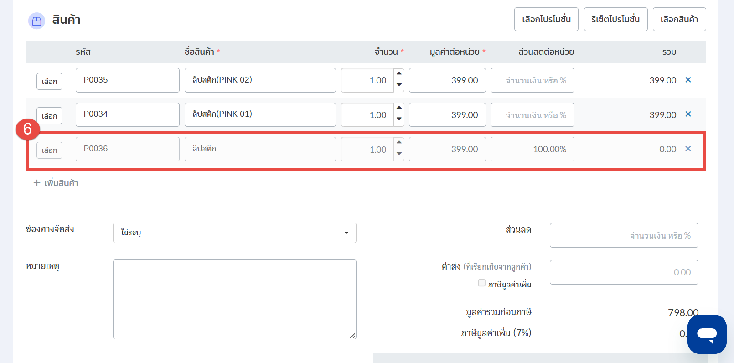Increase quantity for P0035 row

399,74
